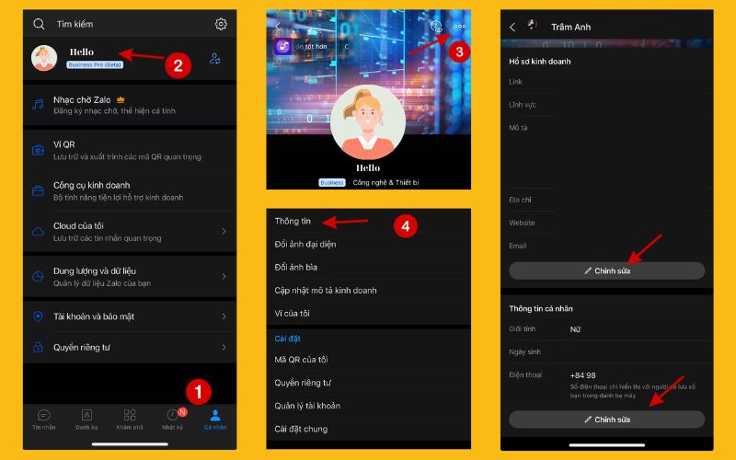This screenshot has width=736, height=460.
Task: Tap the Hello profile avatar thumbnail
Action: (44, 58)
